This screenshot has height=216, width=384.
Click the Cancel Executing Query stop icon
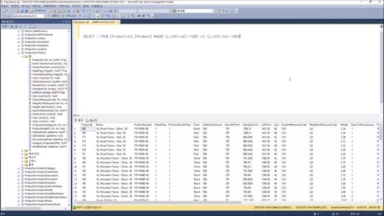80,16
